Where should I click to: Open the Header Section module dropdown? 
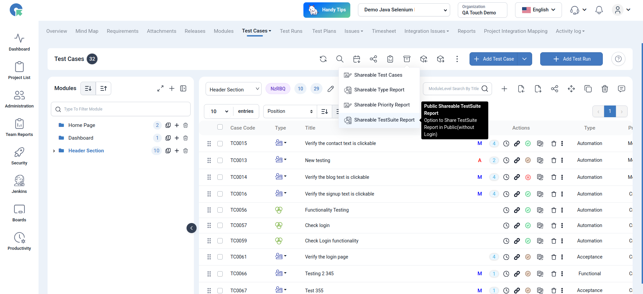point(233,89)
